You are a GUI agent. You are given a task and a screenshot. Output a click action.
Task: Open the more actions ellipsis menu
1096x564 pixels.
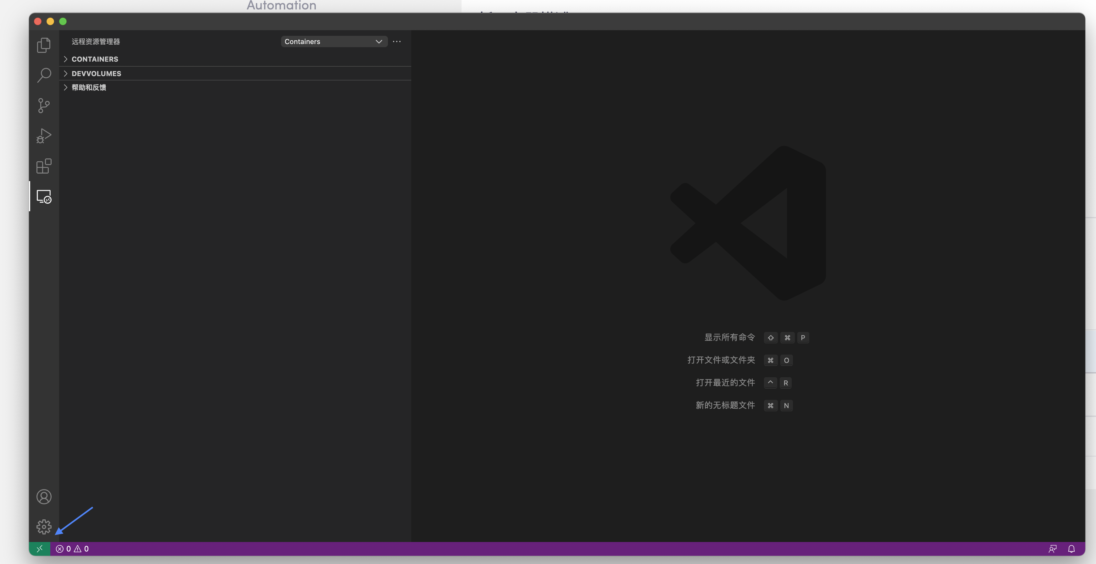(x=396, y=42)
